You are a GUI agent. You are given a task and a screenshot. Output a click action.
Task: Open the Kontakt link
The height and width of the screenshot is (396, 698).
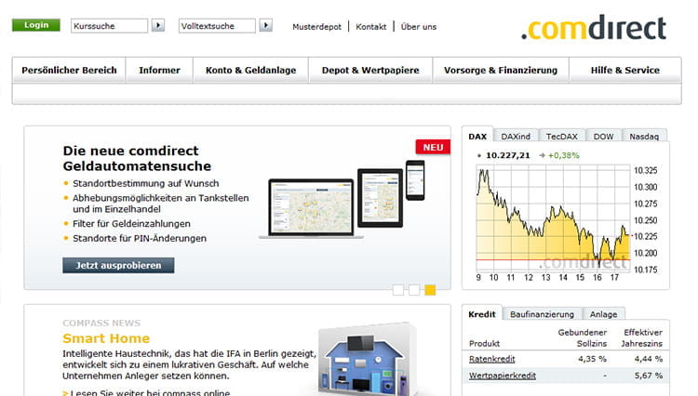coord(370,27)
